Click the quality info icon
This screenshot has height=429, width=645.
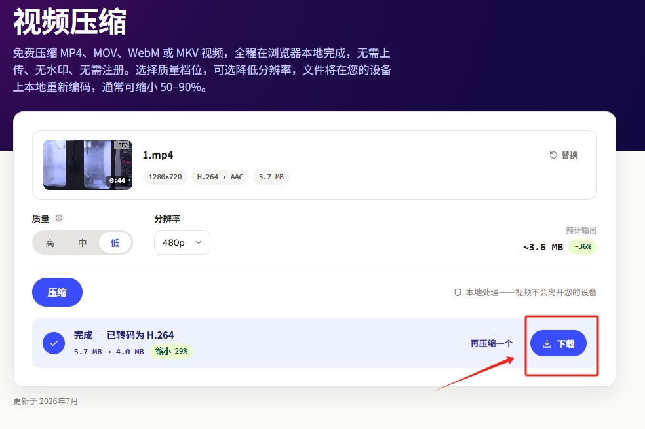click(x=59, y=218)
